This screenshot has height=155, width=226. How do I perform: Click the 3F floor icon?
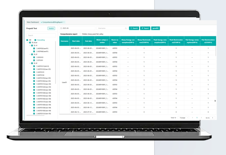34,63
